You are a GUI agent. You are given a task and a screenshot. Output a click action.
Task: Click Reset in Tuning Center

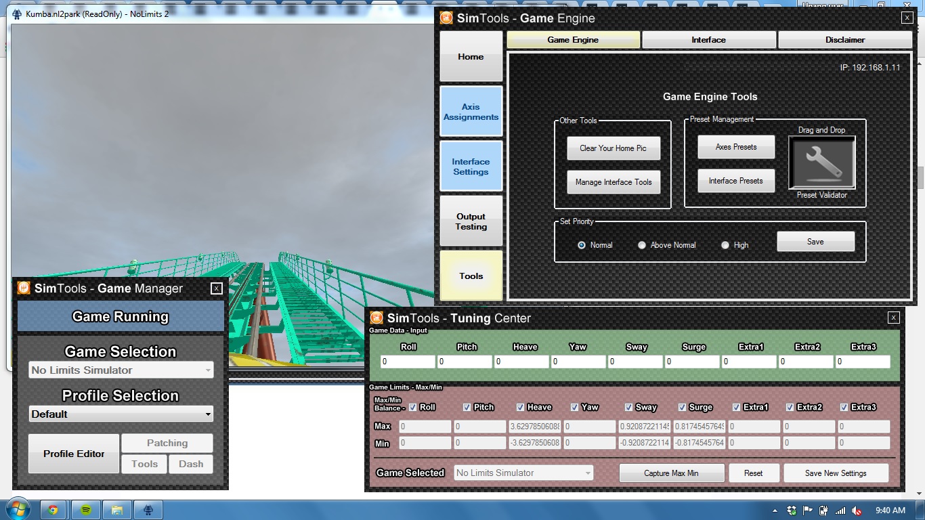pos(754,473)
